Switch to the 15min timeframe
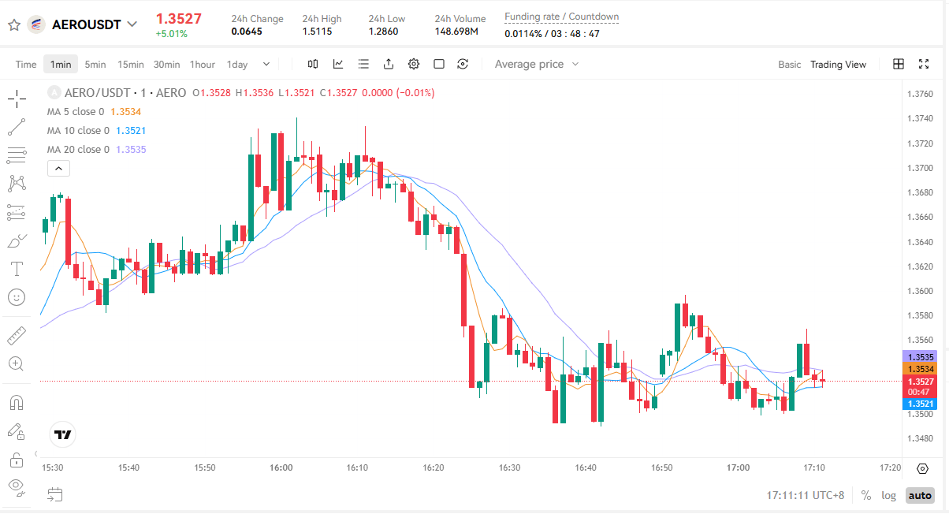This screenshot has width=949, height=514. point(130,65)
